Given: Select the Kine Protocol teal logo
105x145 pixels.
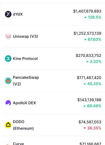Looking at the screenshot, I should (8, 58).
